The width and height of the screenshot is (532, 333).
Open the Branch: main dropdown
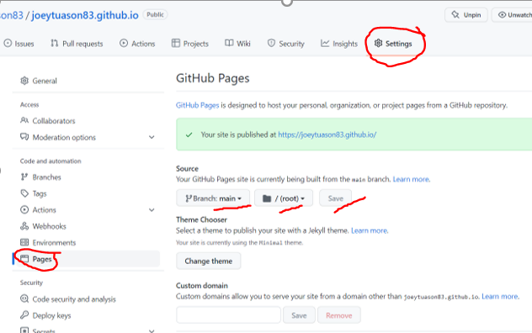coord(213,198)
